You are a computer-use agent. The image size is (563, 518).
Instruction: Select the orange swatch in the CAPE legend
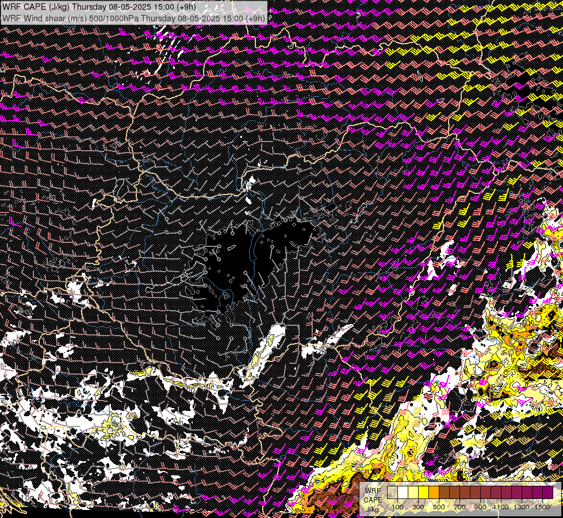coord(434,492)
